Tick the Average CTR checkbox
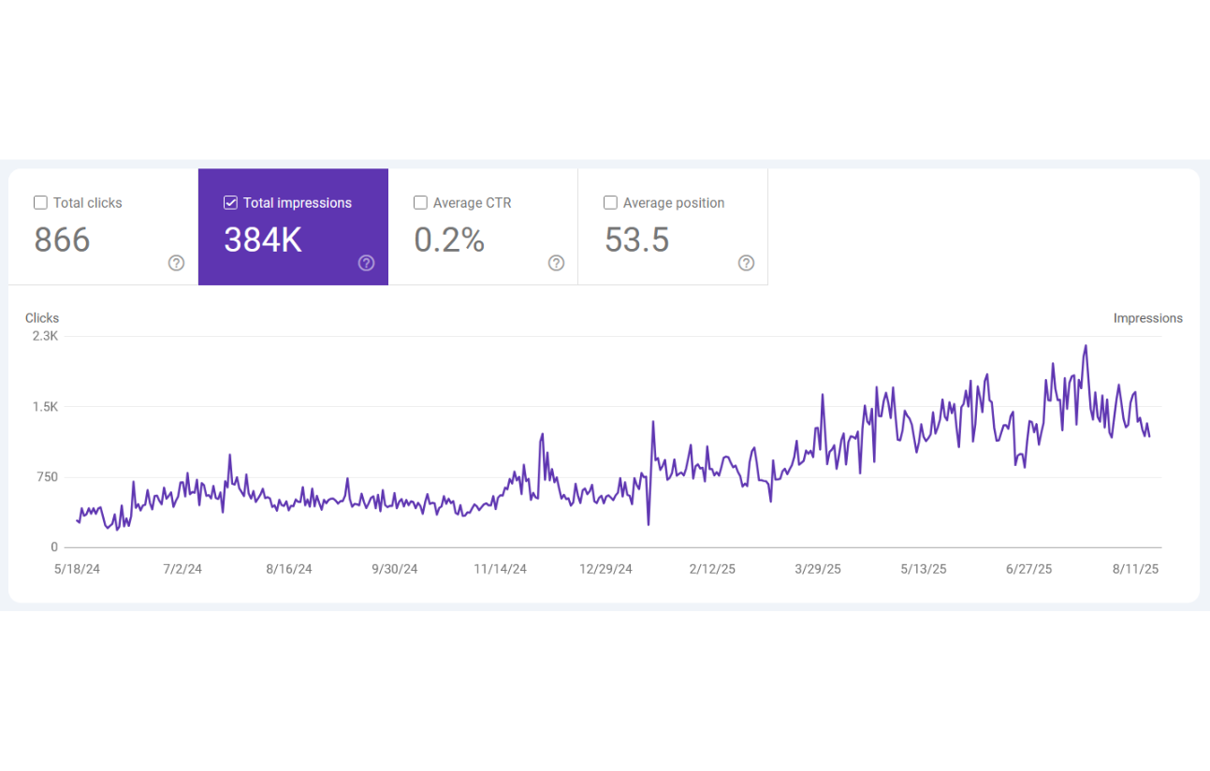 [x=420, y=203]
